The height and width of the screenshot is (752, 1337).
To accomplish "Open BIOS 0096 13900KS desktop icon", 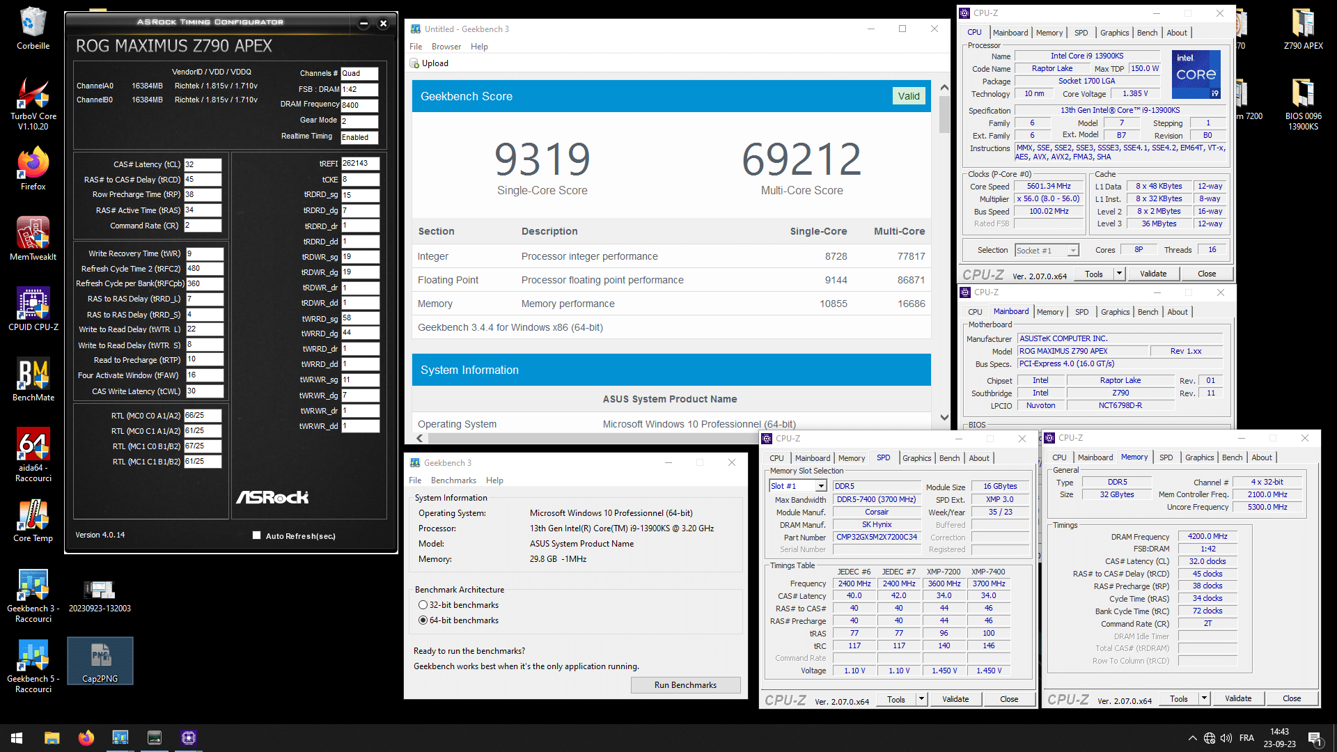I will tap(1303, 103).
